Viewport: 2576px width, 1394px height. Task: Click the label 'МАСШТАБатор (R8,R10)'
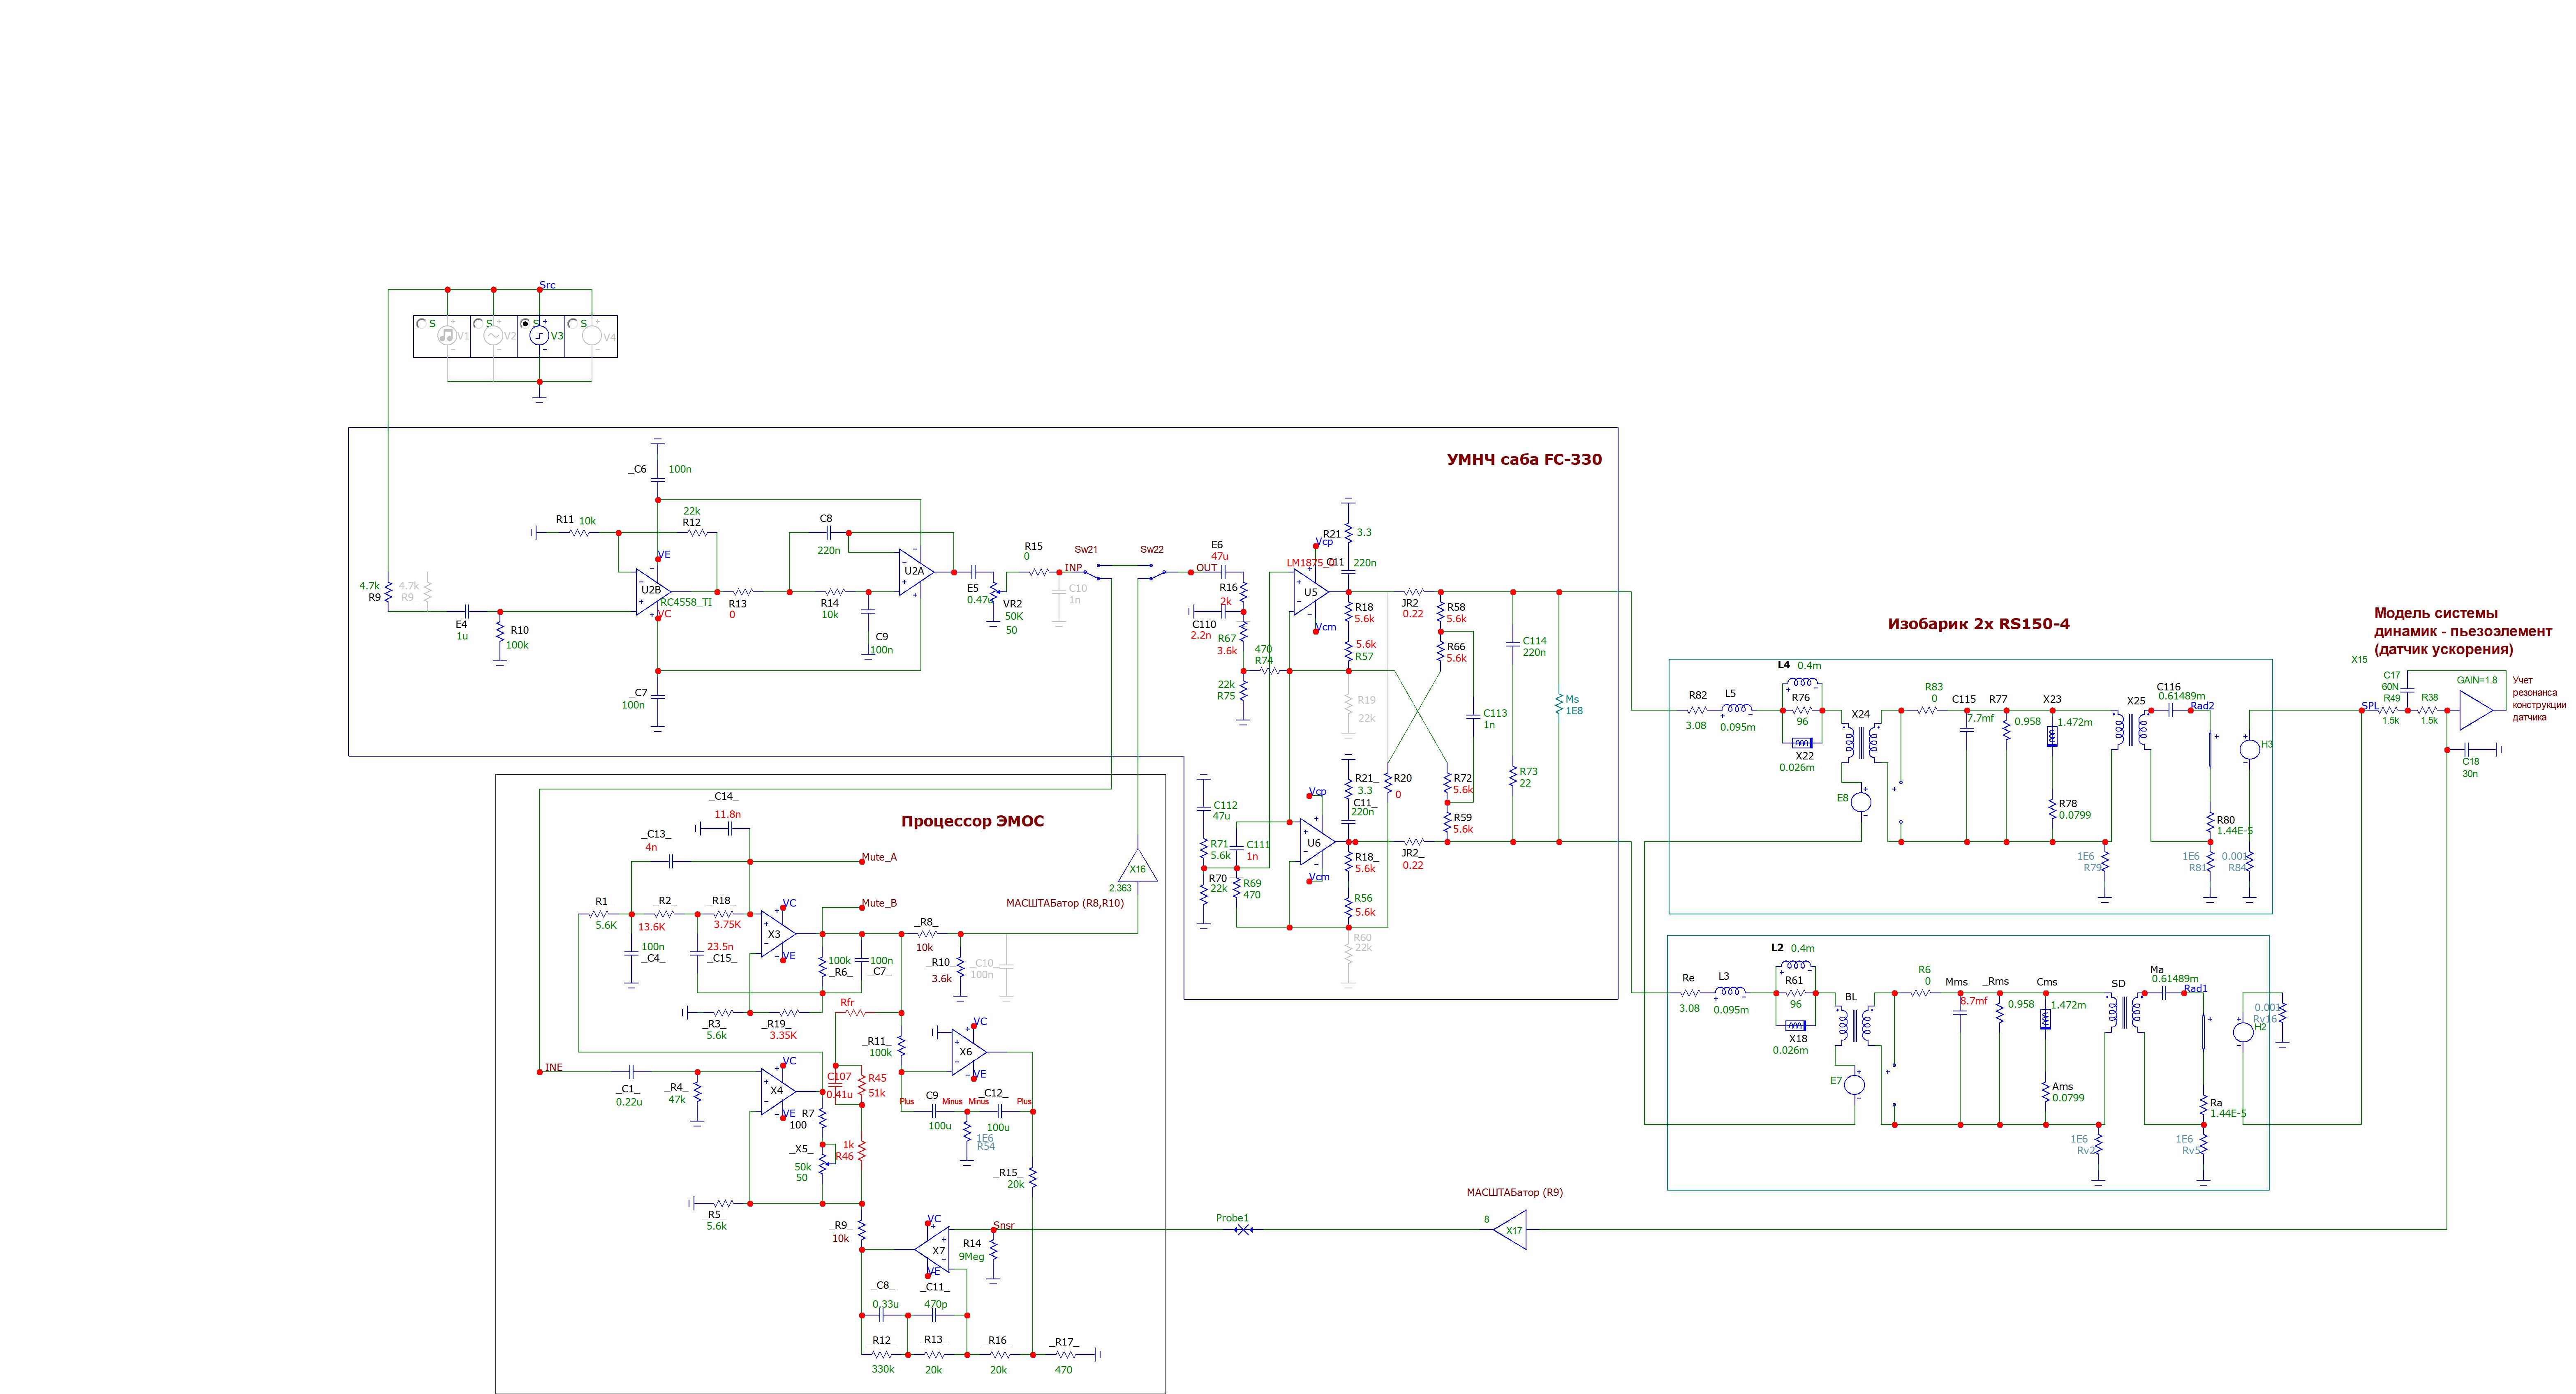click(1065, 903)
